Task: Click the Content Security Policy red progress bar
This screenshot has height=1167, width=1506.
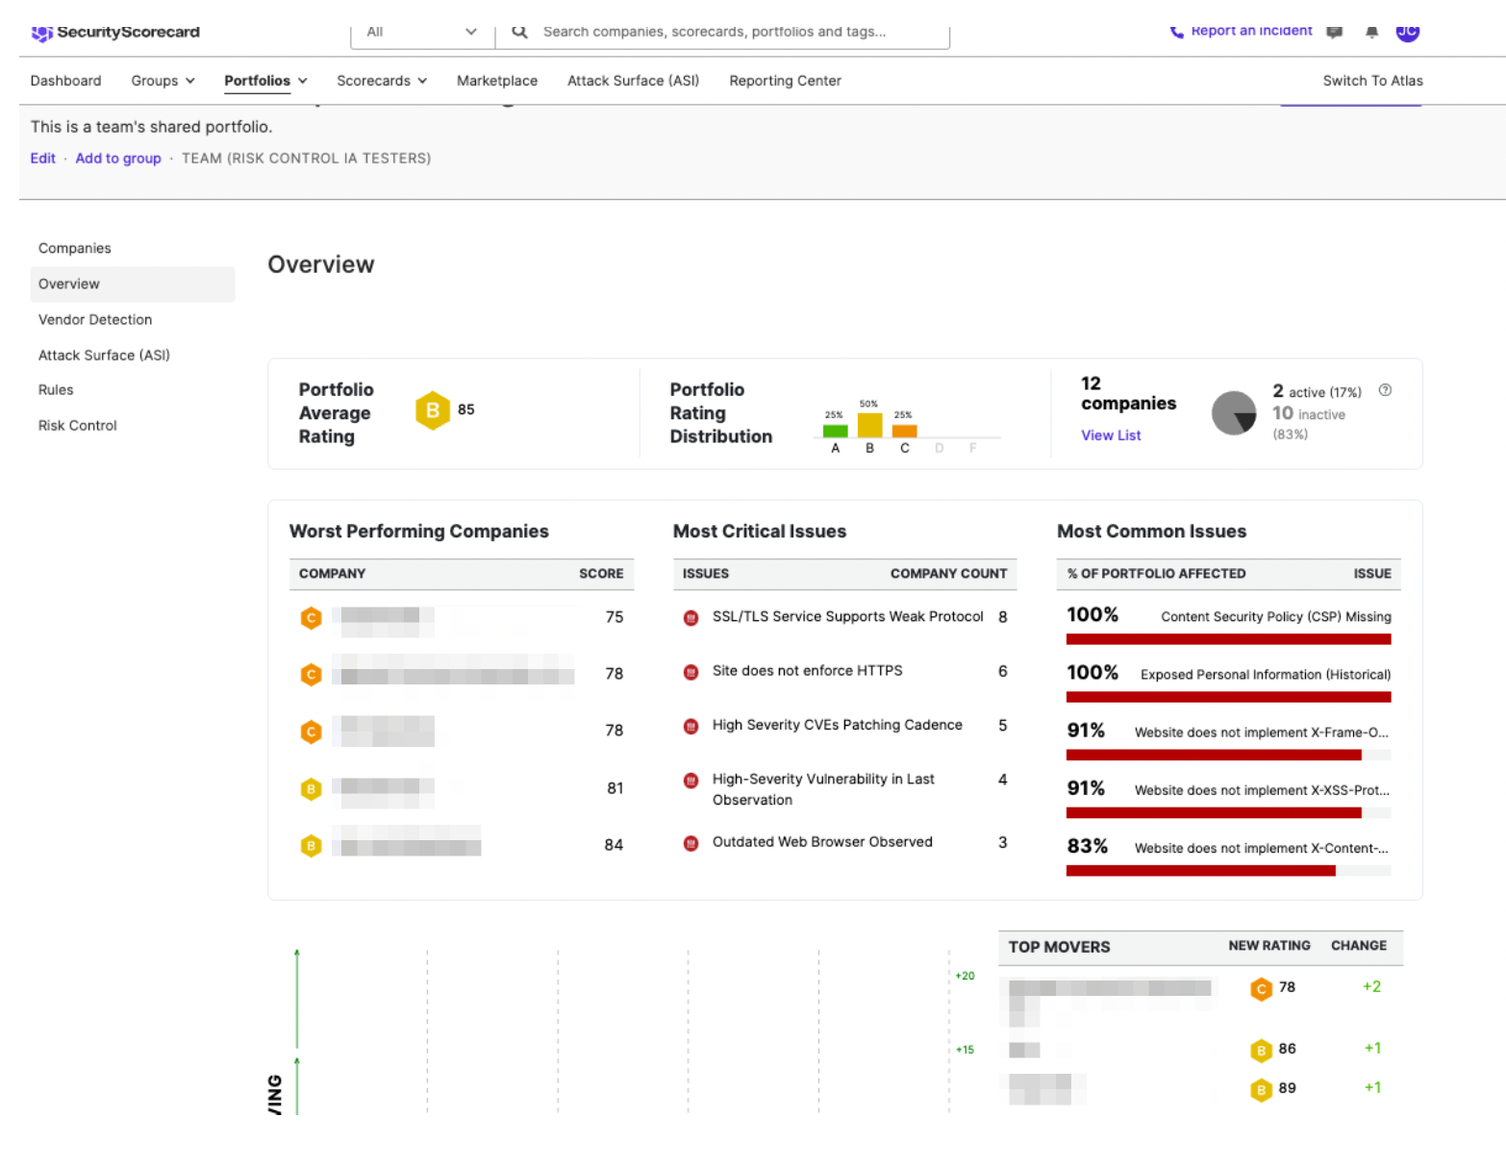Action: click(1228, 639)
